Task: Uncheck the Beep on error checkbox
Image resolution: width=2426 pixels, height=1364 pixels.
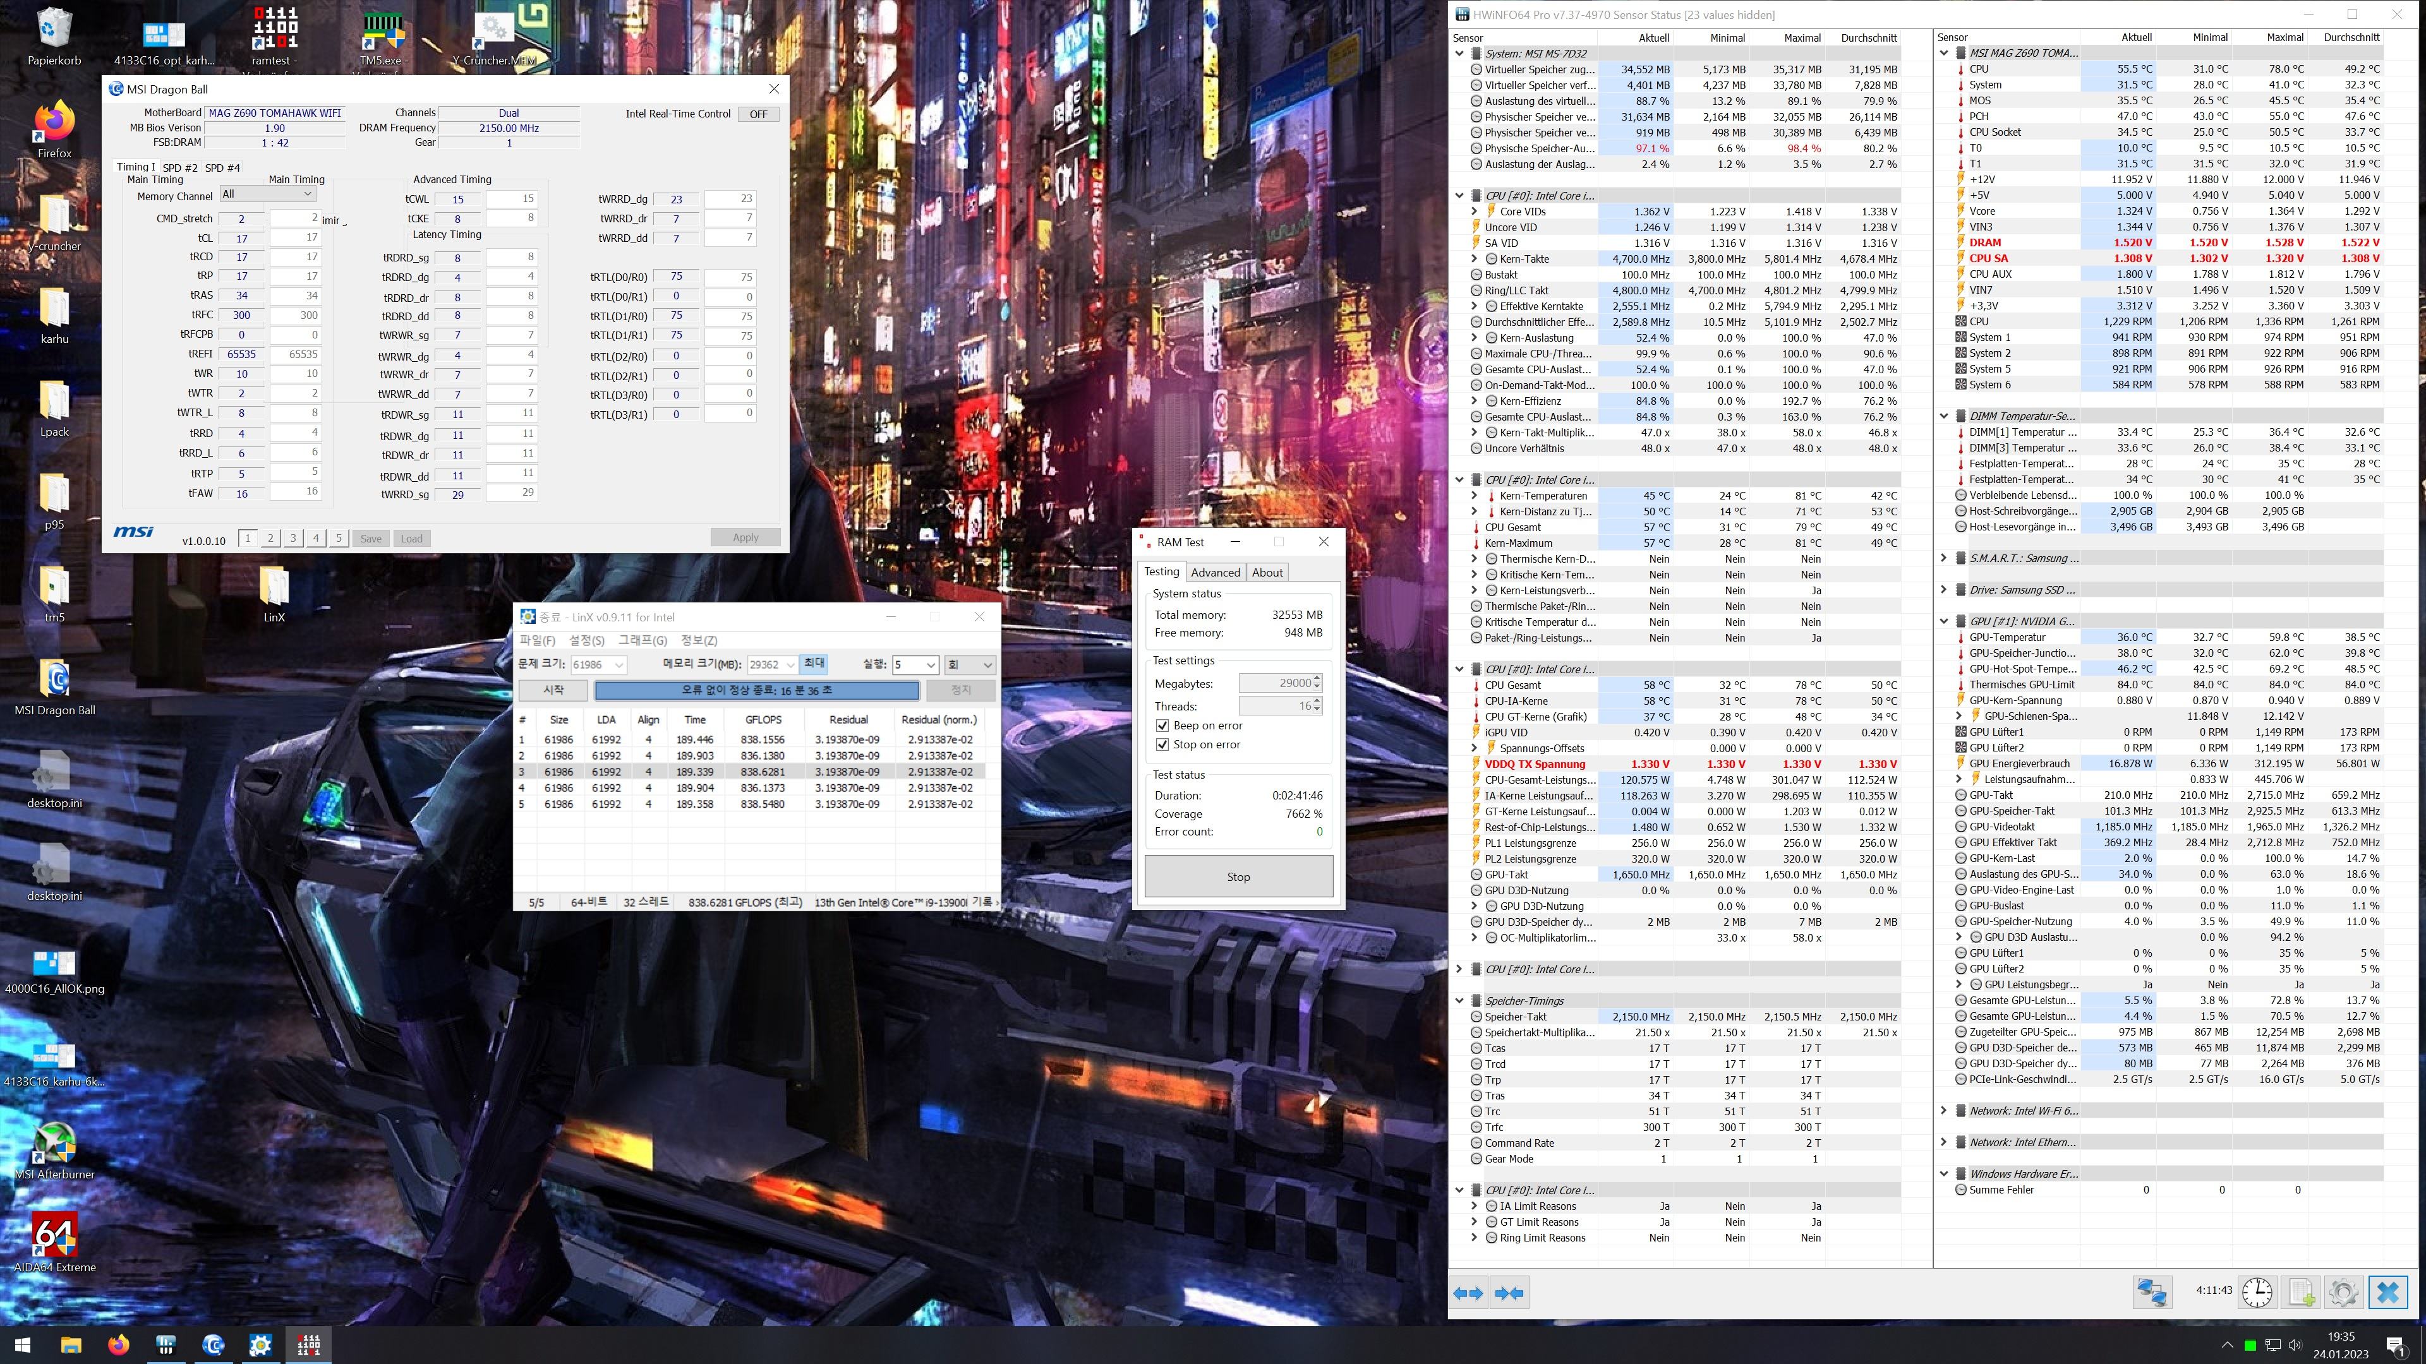Action: tap(1162, 726)
